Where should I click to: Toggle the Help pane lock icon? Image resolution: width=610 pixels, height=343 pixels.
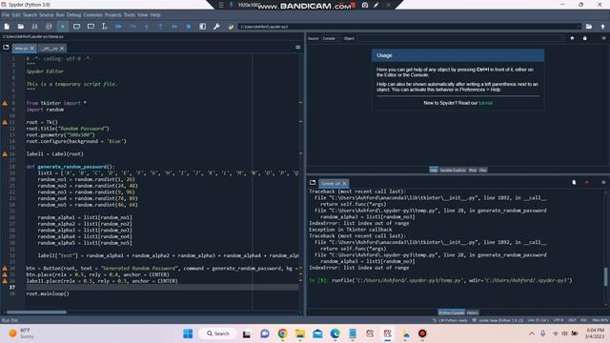(x=584, y=38)
